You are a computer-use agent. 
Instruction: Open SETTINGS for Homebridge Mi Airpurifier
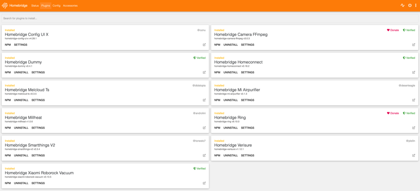click(x=247, y=100)
